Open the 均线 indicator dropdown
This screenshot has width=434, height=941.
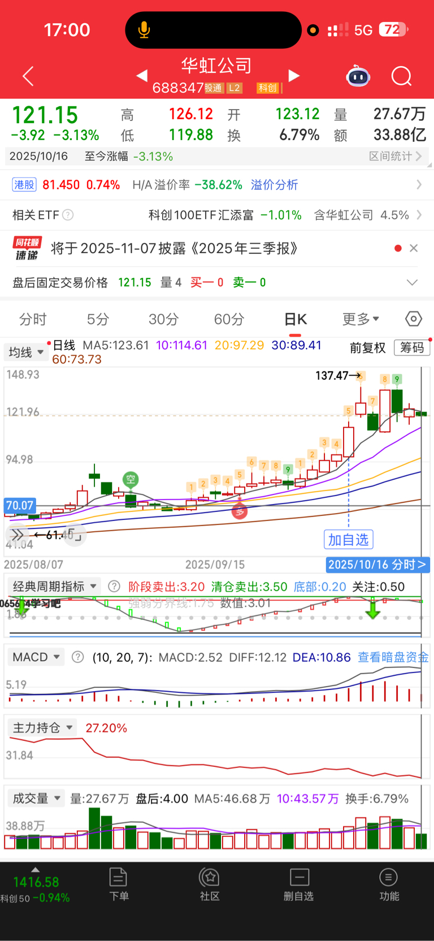coord(25,352)
